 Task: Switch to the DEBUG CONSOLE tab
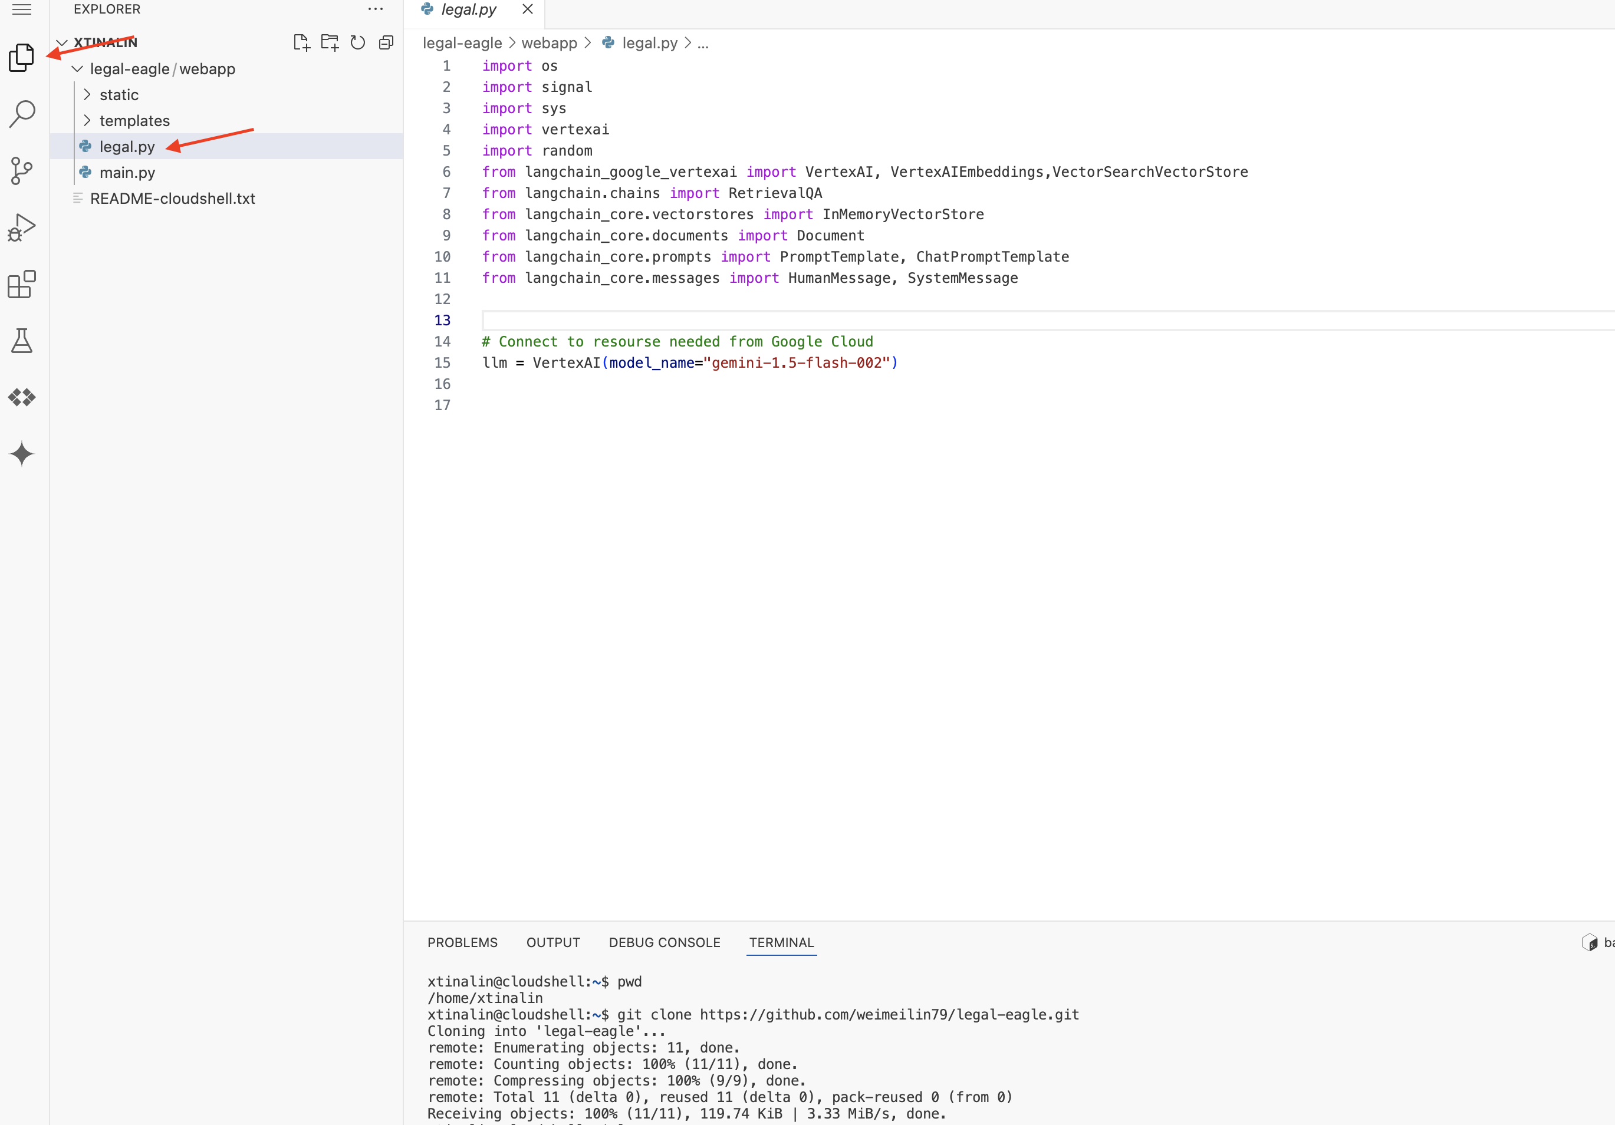(664, 942)
